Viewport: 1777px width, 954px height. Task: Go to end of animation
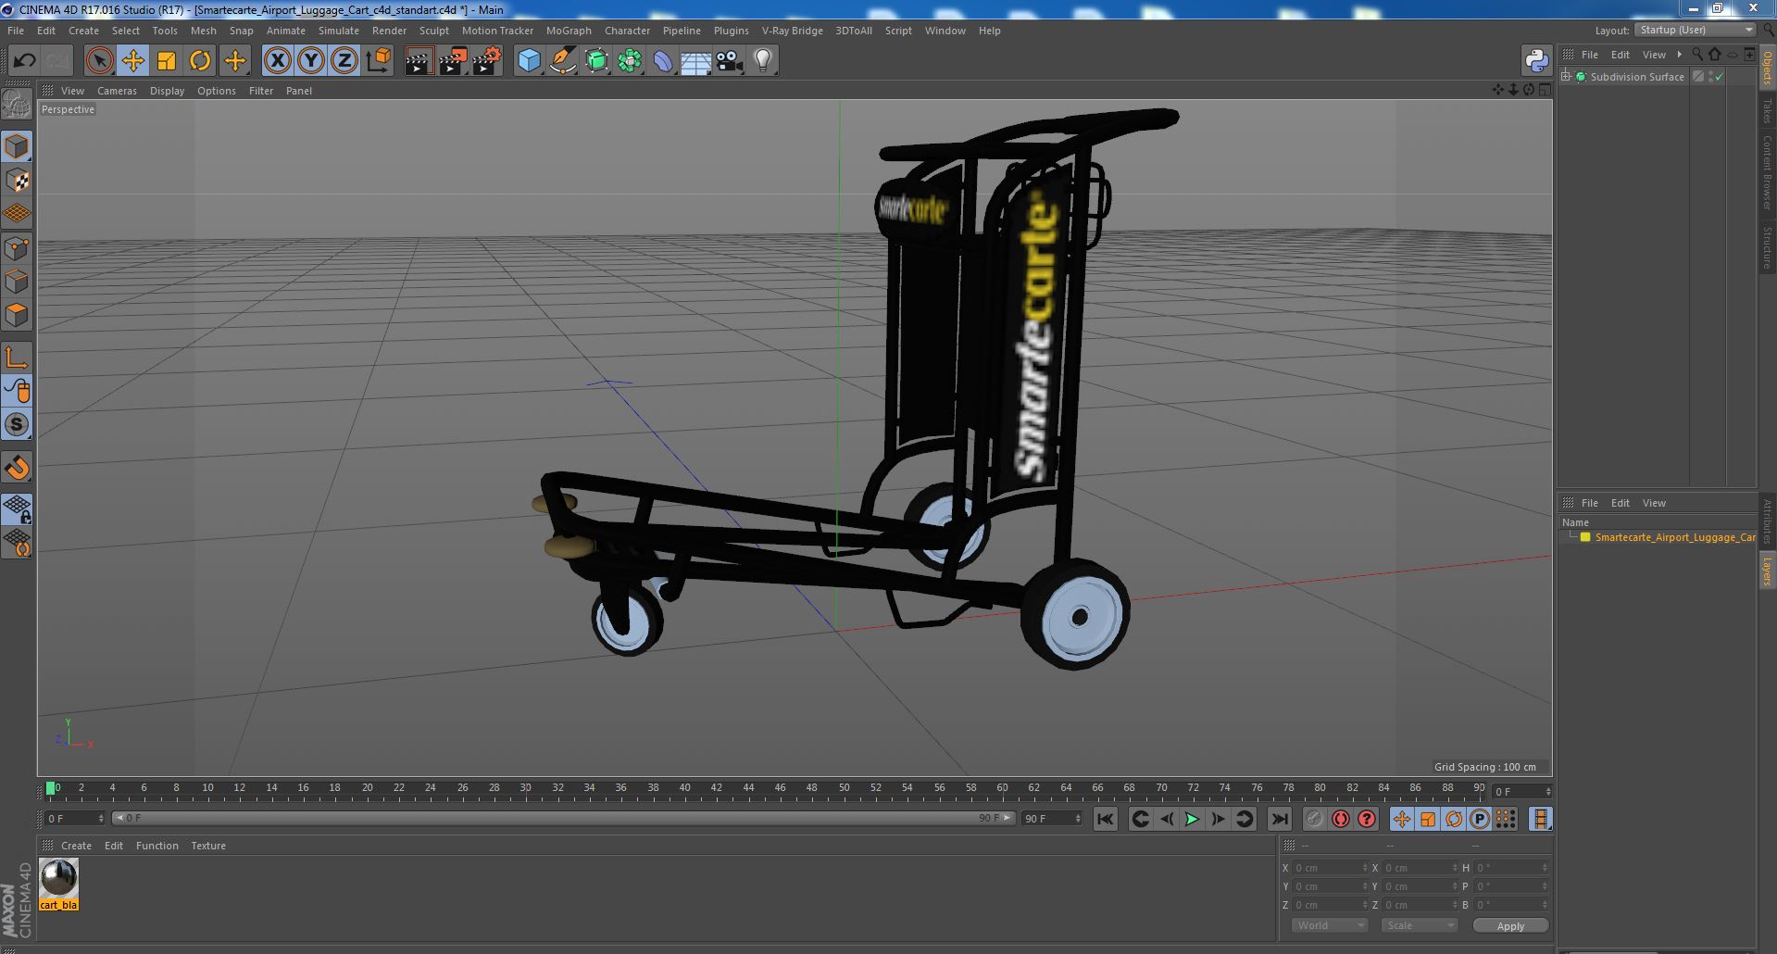[x=1279, y=819]
